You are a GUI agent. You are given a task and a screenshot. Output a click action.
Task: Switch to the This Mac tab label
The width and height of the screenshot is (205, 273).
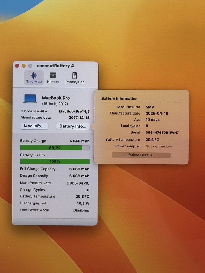(x=34, y=81)
